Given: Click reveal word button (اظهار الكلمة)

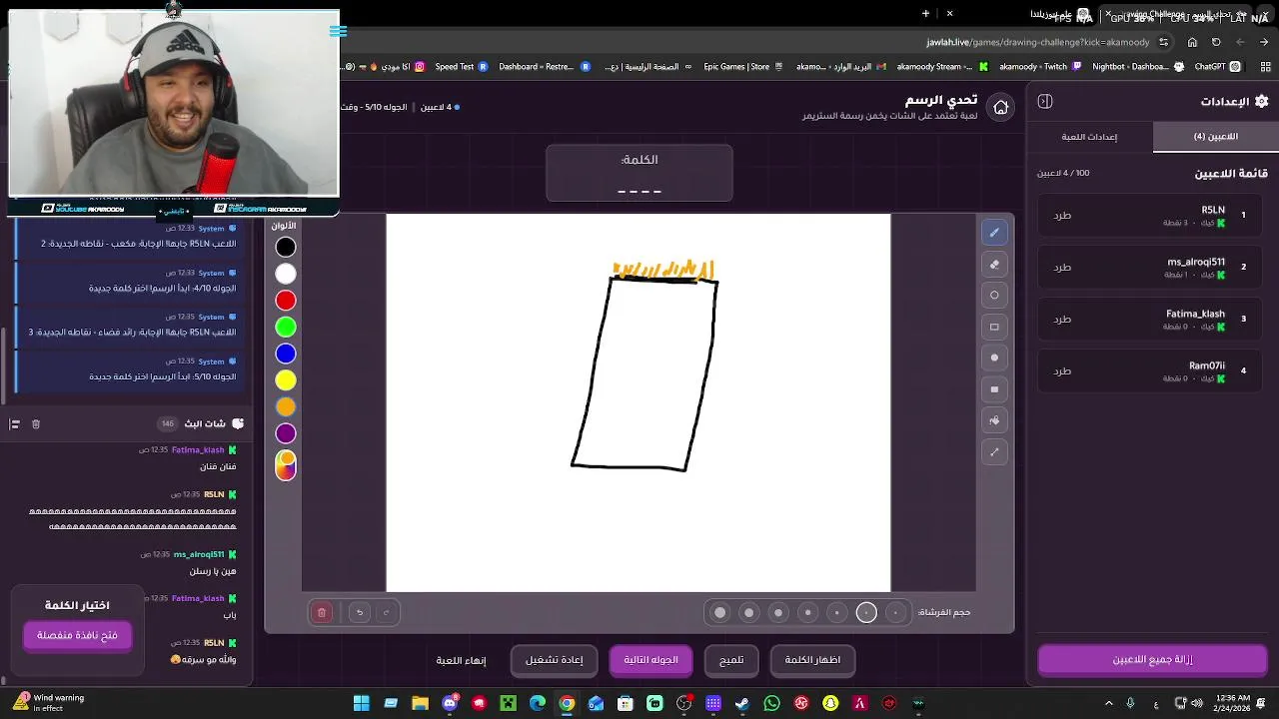Looking at the screenshot, I should pos(812,660).
